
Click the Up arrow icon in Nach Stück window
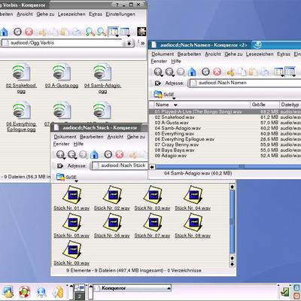pyautogui.click(x=60, y=155)
